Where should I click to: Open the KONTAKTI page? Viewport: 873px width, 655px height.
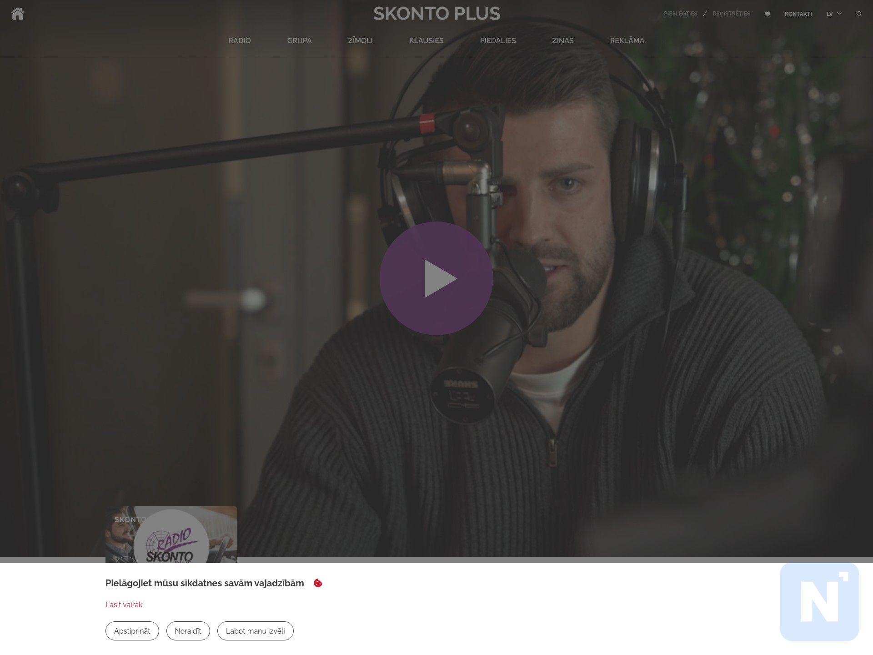click(798, 14)
